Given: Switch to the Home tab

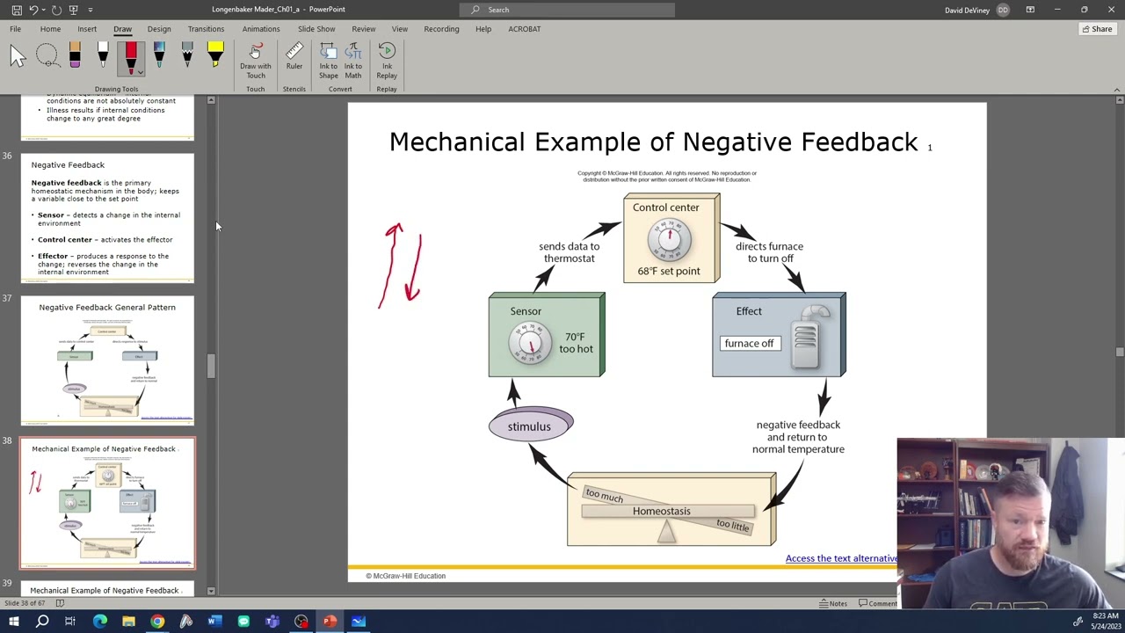Looking at the screenshot, I should (x=50, y=29).
